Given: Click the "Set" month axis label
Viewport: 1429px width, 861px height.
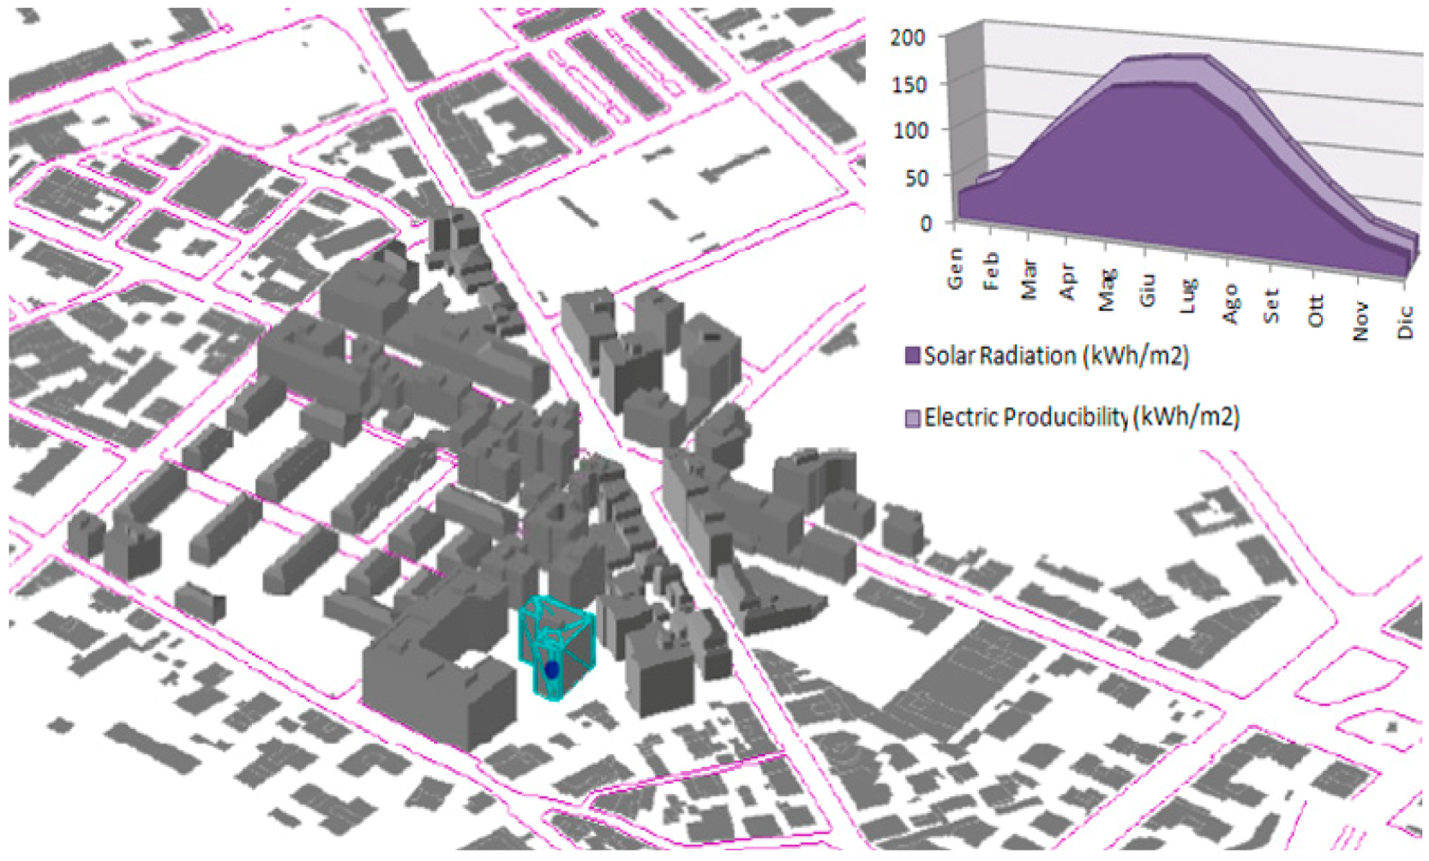Looking at the screenshot, I should tap(1271, 305).
